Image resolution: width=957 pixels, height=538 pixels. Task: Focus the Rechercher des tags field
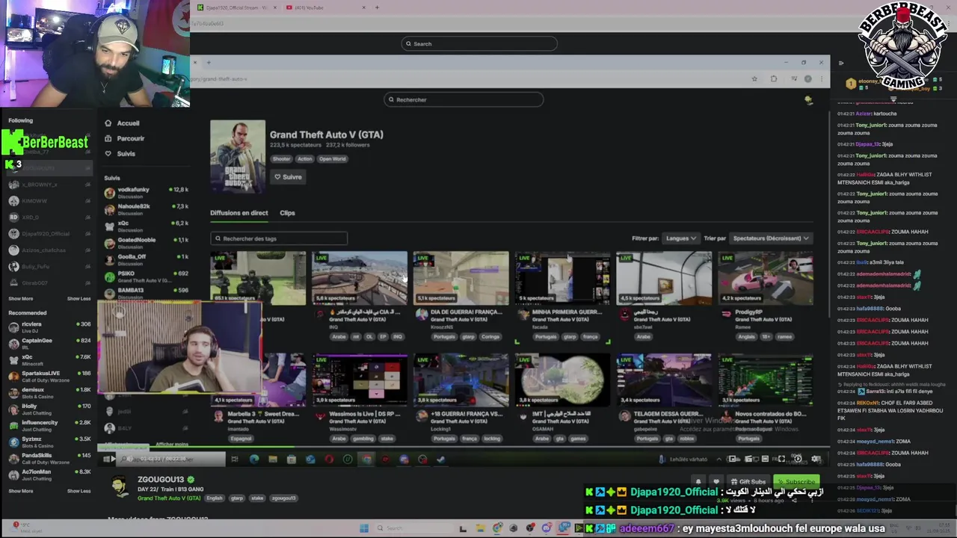279,238
